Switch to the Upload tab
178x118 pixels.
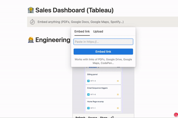point(98,31)
